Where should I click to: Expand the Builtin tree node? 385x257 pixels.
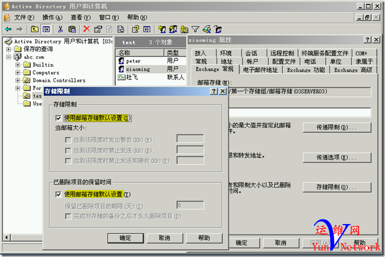[x=18, y=65]
